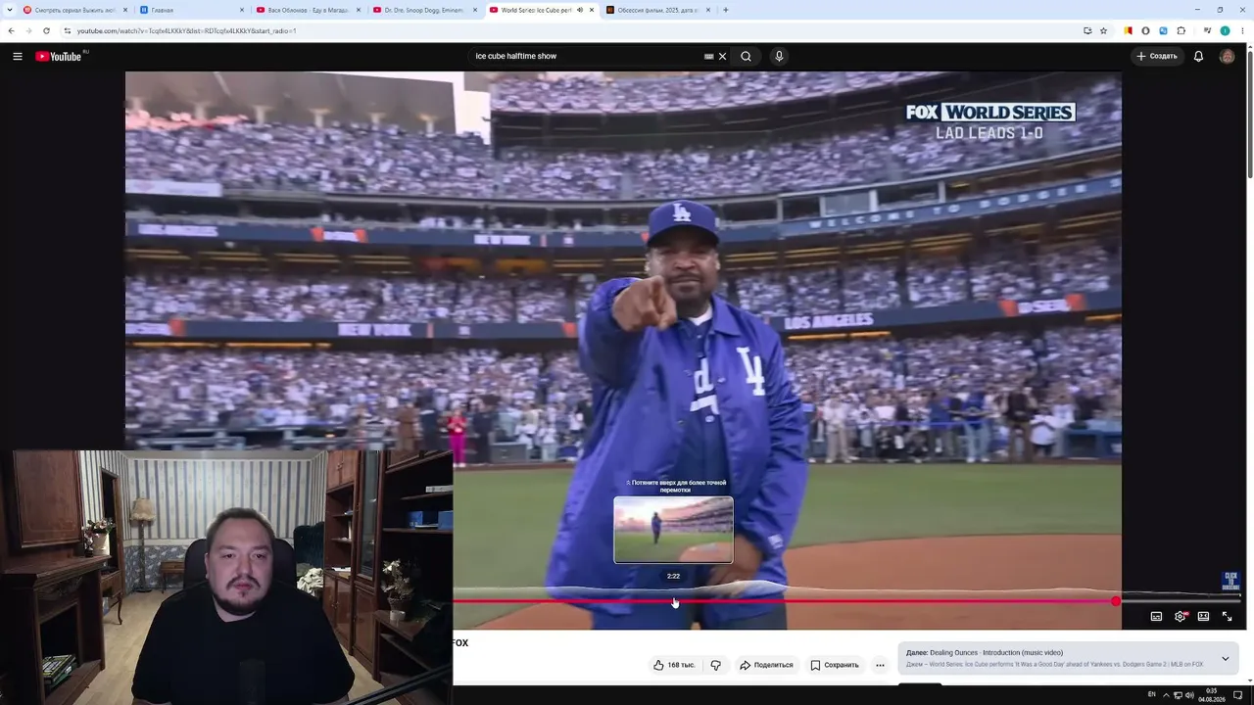Image resolution: width=1254 pixels, height=705 pixels.
Task: Open the YouTube guide hamburger menu
Action: pos(18,56)
